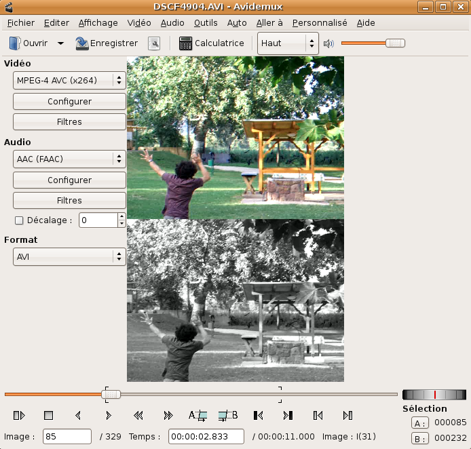Jump to the next keyframe (double right arrow)
The height and width of the screenshot is (449, 471).
pyautogui.click(x=168, y=415)
